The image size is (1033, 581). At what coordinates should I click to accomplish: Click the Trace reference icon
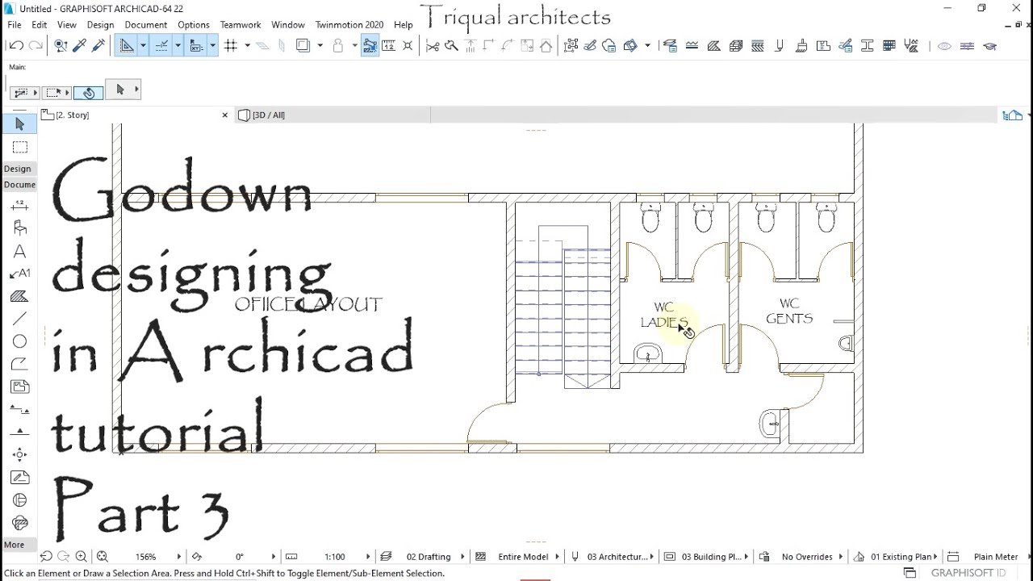point(303,46)
